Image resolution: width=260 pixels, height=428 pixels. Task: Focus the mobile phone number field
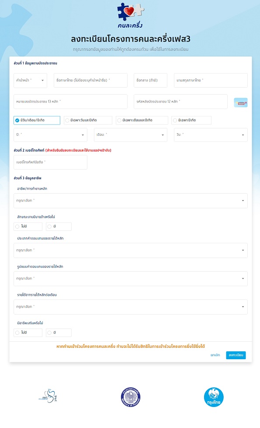(50, 162)
